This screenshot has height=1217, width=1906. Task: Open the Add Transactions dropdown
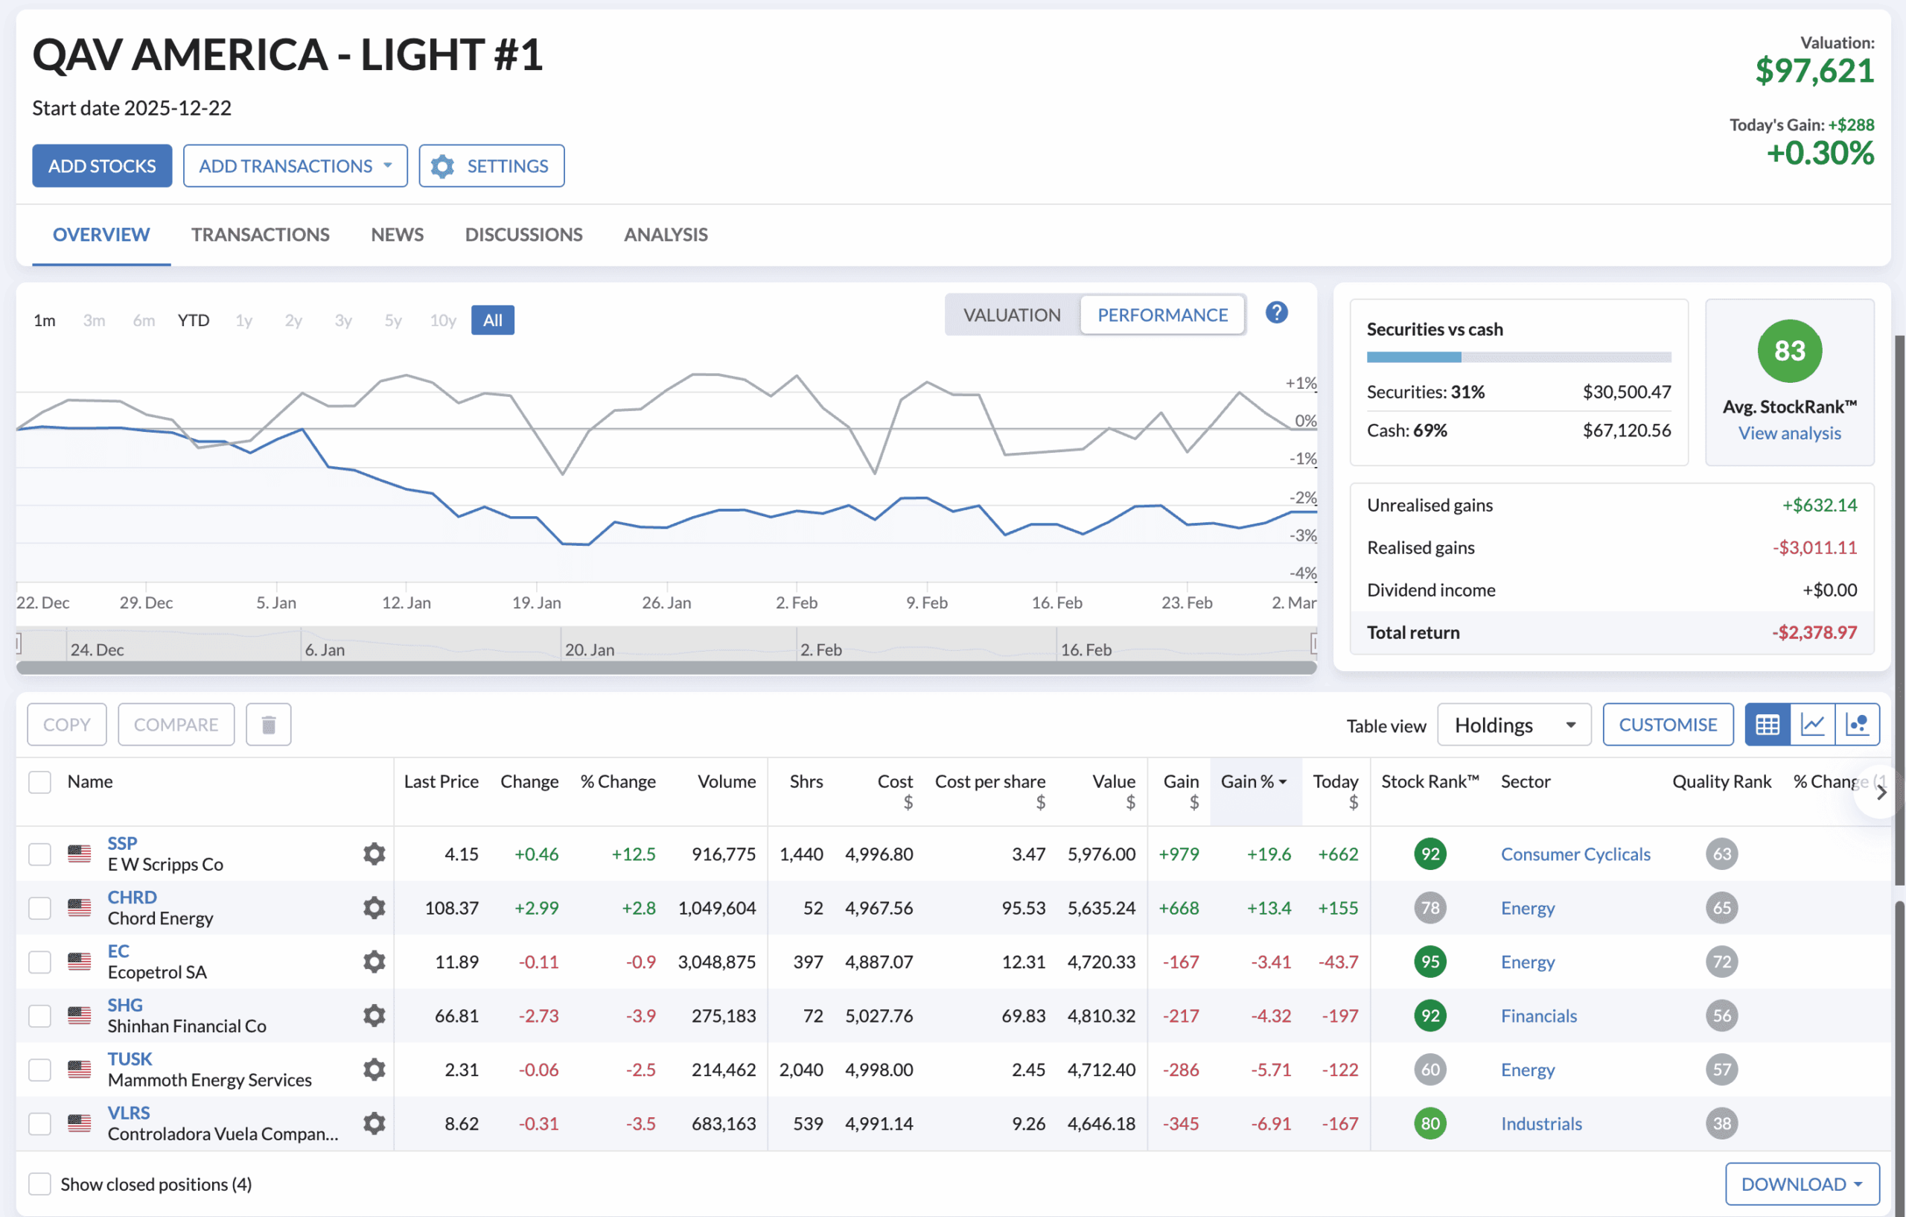point(296,165)
